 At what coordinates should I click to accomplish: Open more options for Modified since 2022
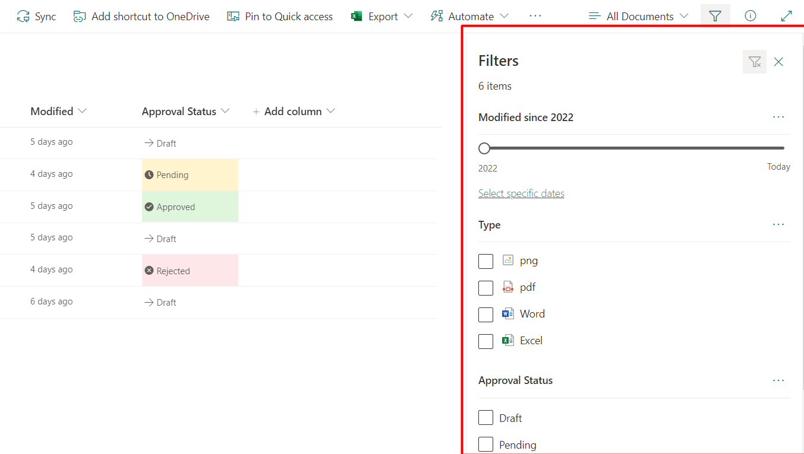(x=778, y=117)
